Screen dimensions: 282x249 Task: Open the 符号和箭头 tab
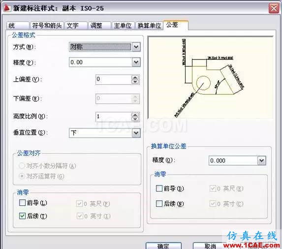point(47,26)
